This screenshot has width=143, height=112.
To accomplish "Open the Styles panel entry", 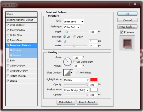I will (21, 14).
